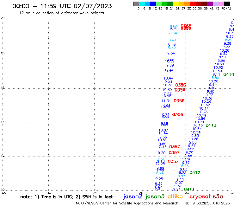Click the dark blue color scale swatch
234x206 pixels.
pos(153,4)
